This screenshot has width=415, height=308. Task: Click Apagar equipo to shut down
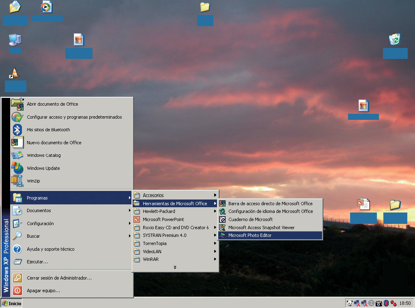43,291
